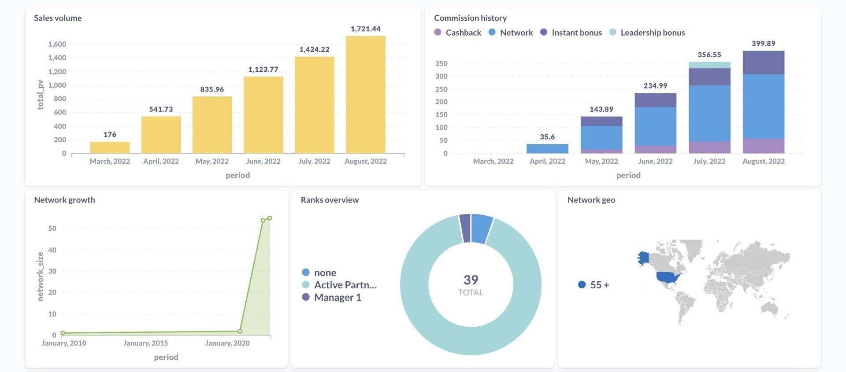Select the July 2022 sales bar
The height and width of the screenshot is (372, 846).
314,105
